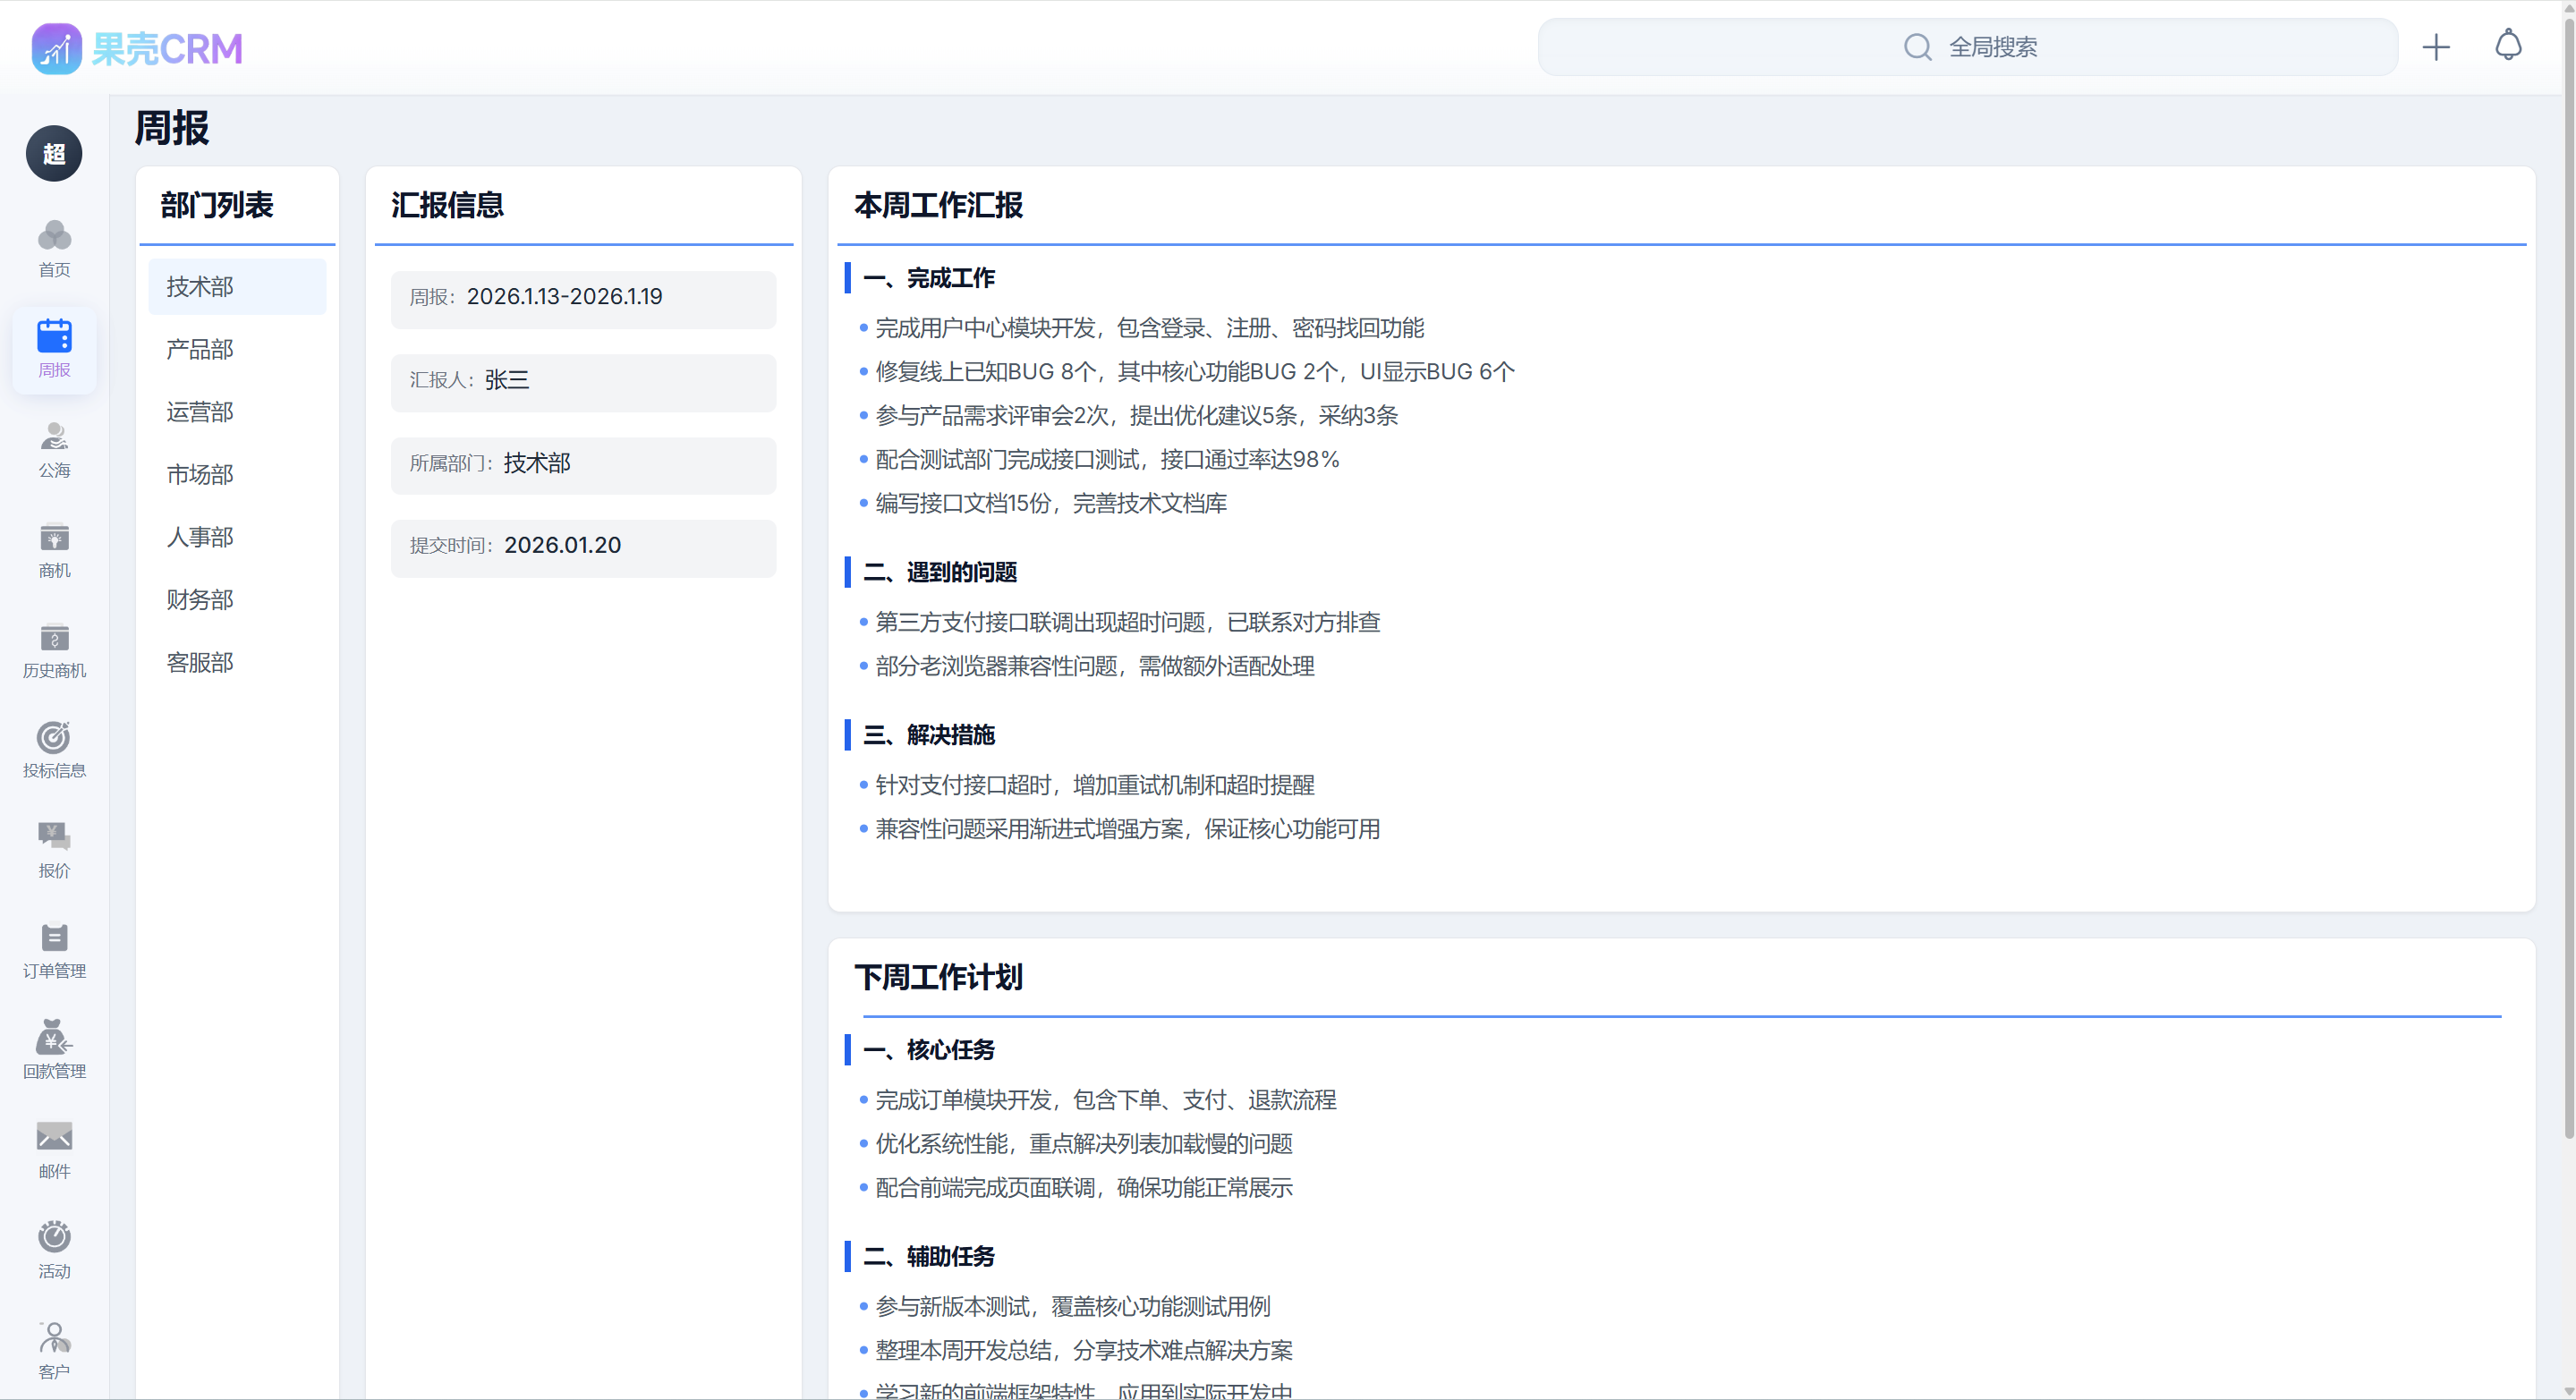The image size is (2576, 1400).
Task: Click the 超 user avatar
Action: coord(54,154)
